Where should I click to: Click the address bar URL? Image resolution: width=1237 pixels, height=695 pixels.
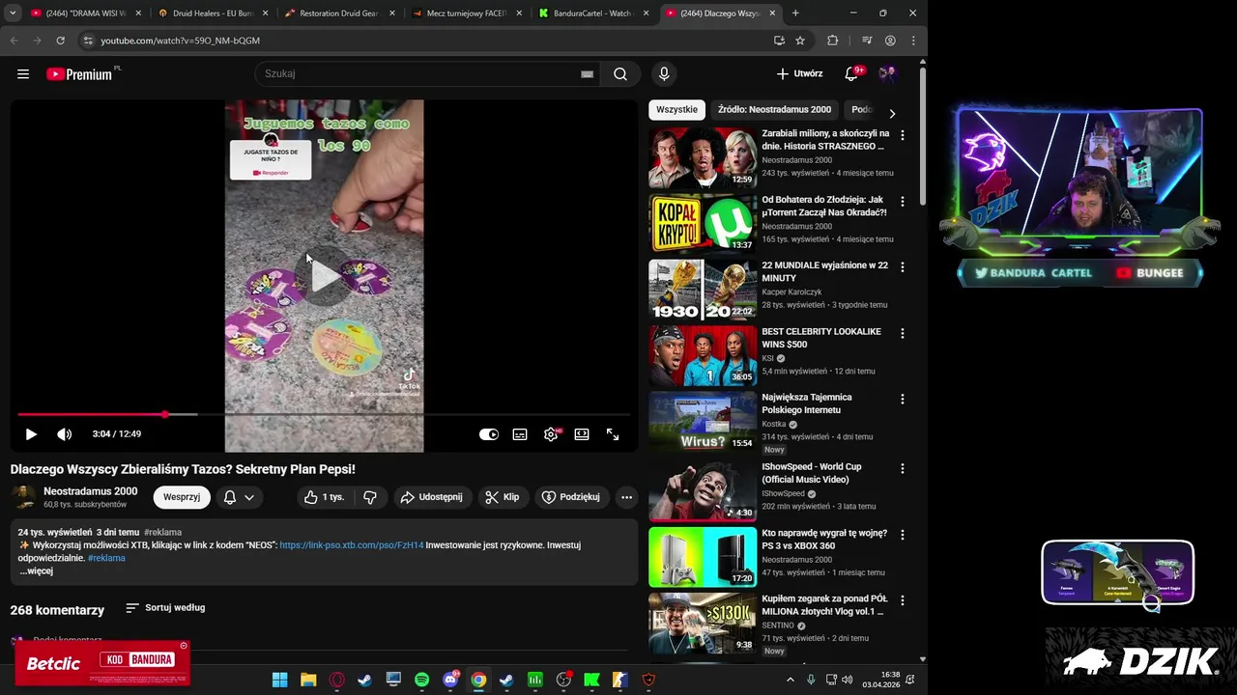(180, 41)
